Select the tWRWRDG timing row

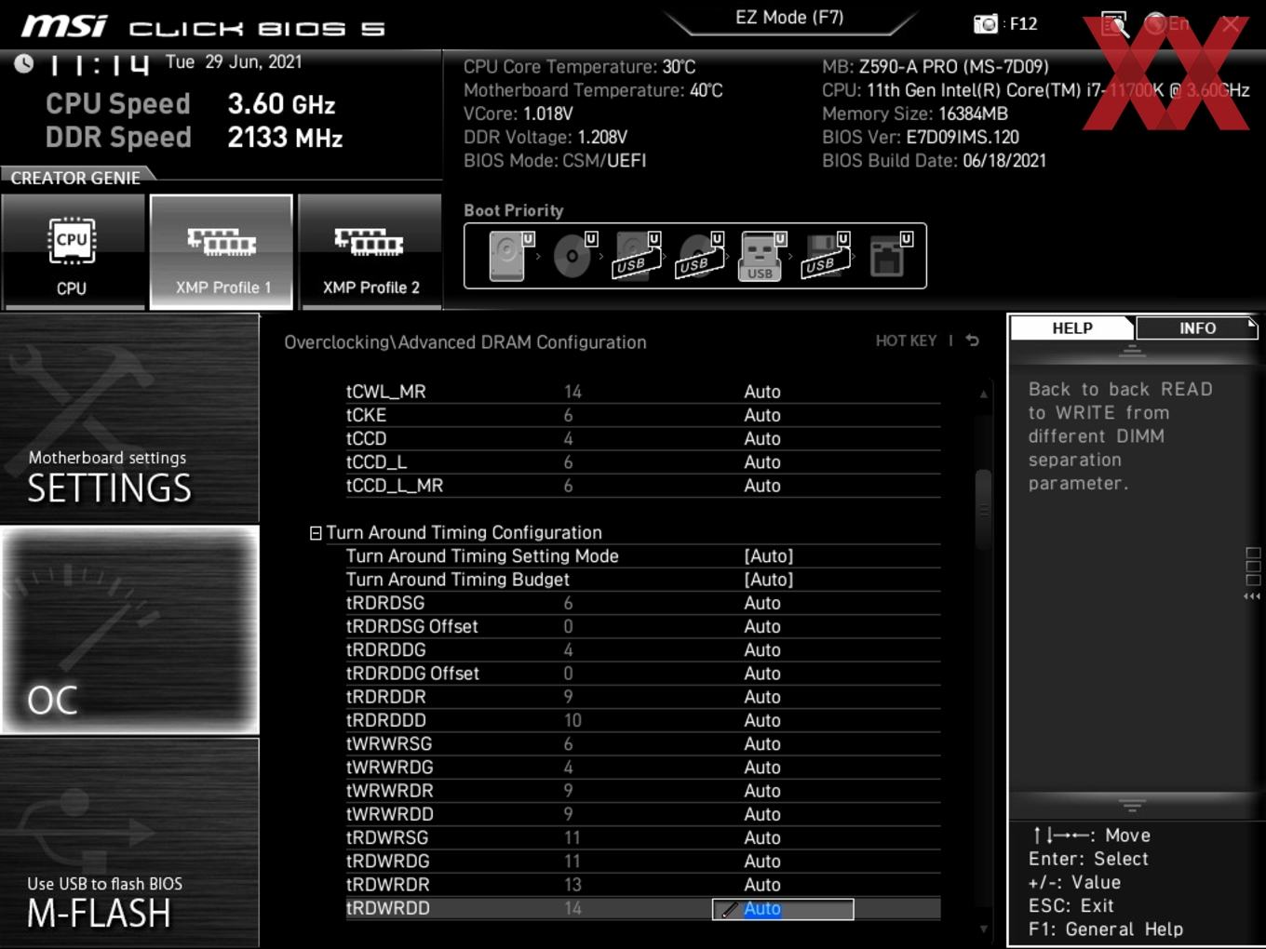(x=642, y=767)
